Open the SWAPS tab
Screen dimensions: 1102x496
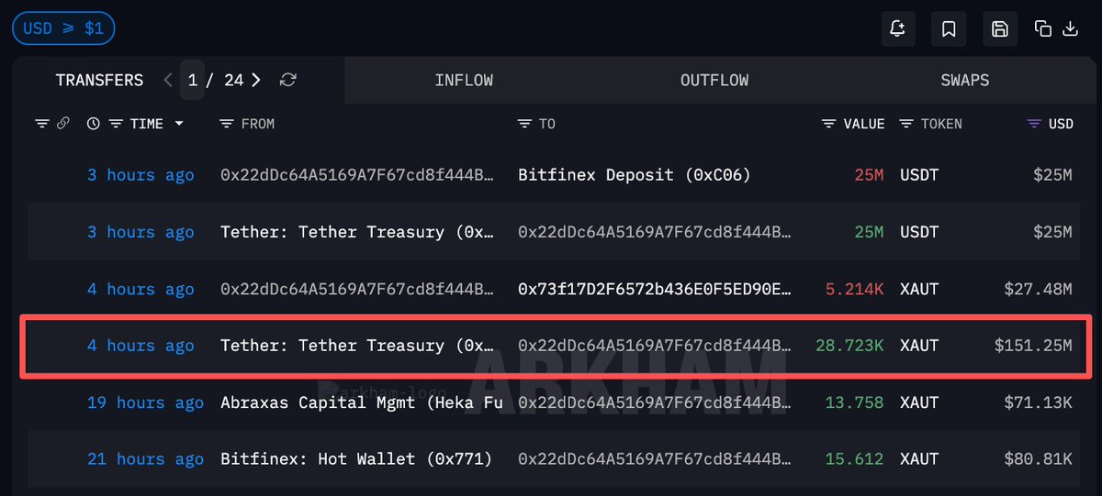coord(965,81)
